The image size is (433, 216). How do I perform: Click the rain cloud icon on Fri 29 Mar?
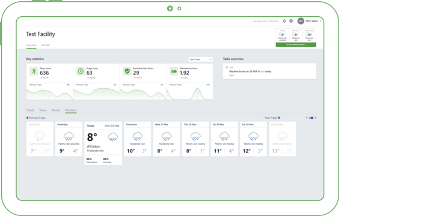pos(224,136)
